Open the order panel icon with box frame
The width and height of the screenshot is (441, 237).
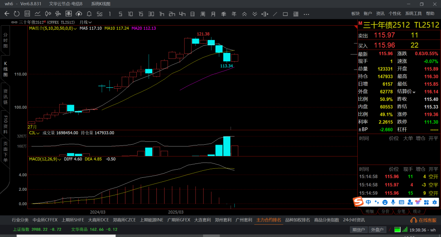(x=68, y=14)
